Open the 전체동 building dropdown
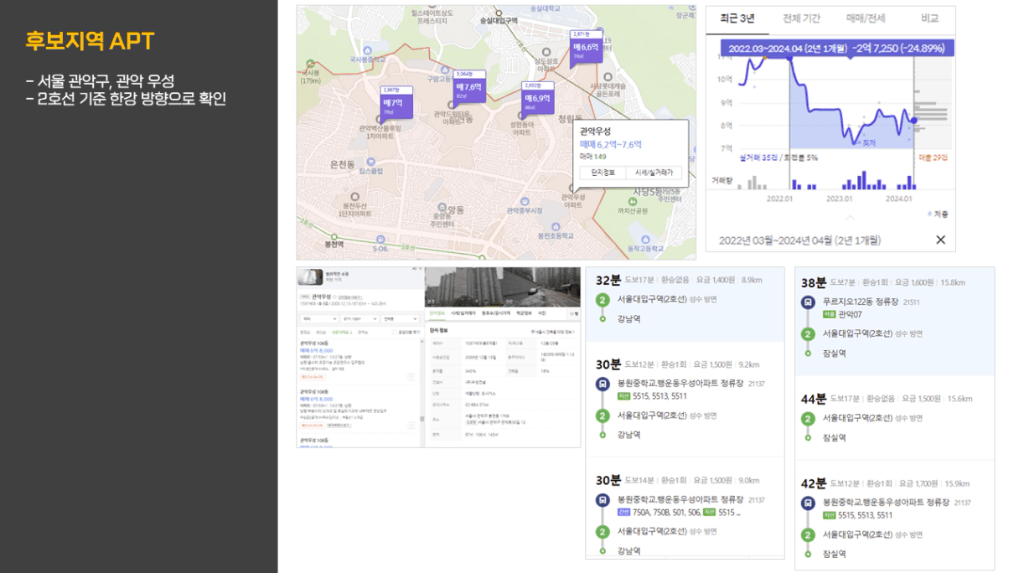This screenshot has width=1019, height=573. (x=399, y=319)
